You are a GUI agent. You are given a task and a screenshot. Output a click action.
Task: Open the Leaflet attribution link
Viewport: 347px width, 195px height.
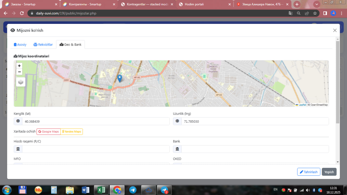(302, 105)
